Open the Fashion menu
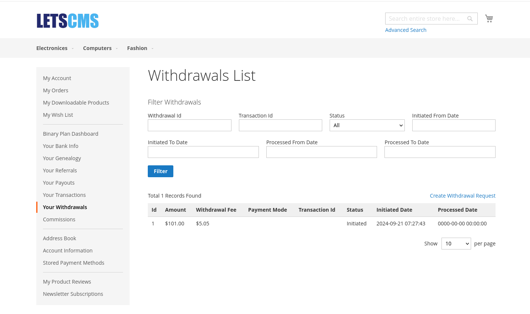This screenshot has width=530, height=314. click(x=137, y=48)
